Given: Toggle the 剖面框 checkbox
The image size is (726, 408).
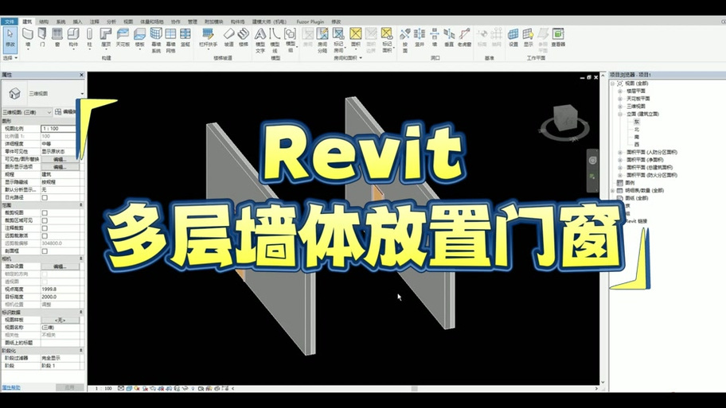Looking at the screenshot, I should [45, 251].
